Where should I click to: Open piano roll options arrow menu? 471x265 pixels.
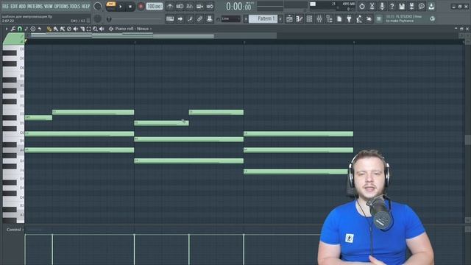coord(7,29)
